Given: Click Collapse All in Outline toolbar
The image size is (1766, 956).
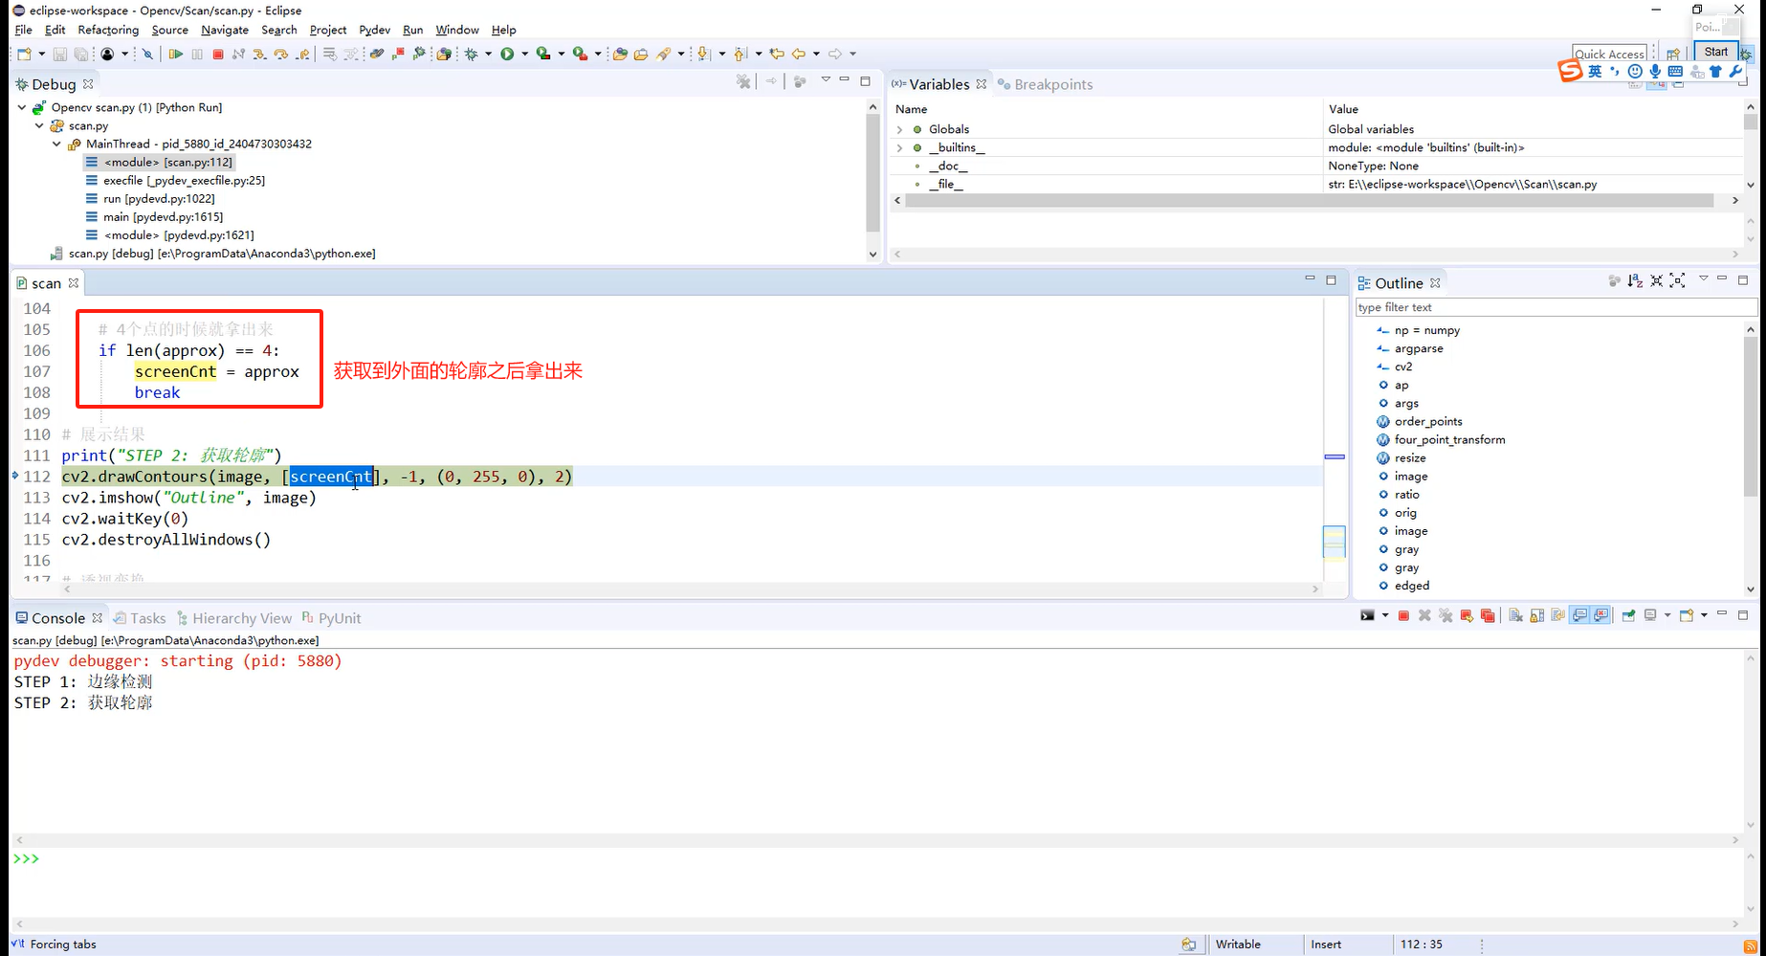Looking at the screenshot, I should click(x=1656, y=280).
